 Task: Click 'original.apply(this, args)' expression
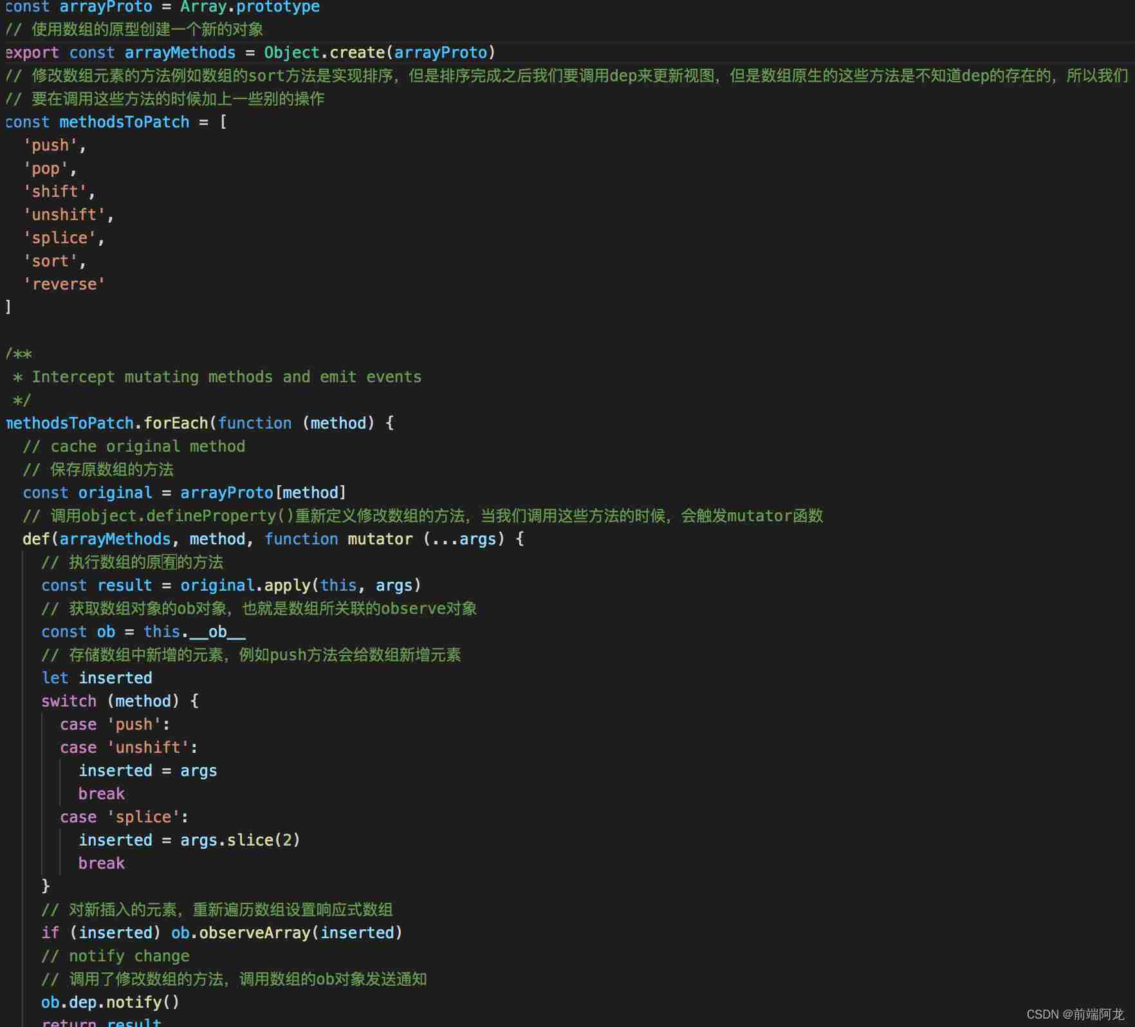(x=300, y=586)
